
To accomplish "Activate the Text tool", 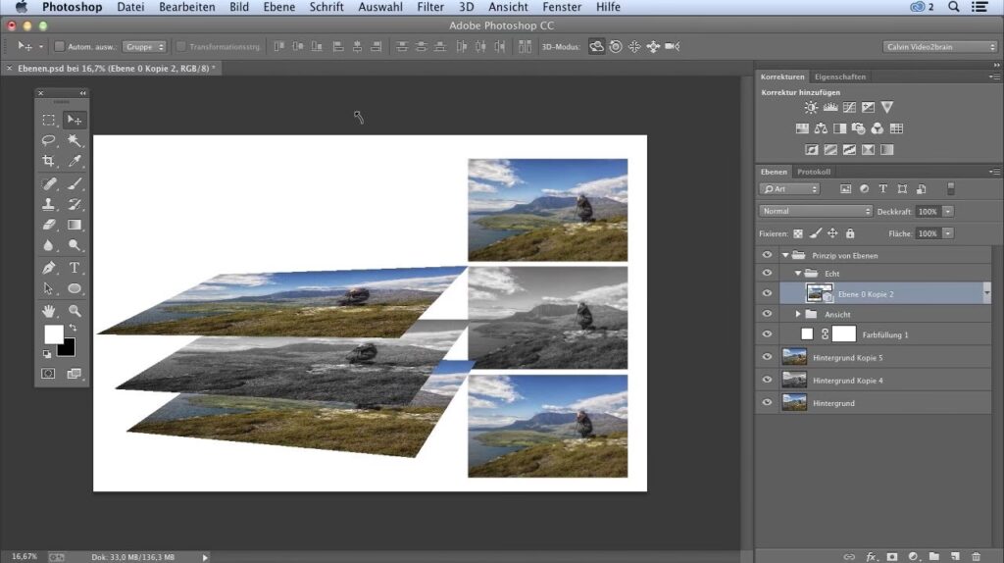I will (75, 267).
